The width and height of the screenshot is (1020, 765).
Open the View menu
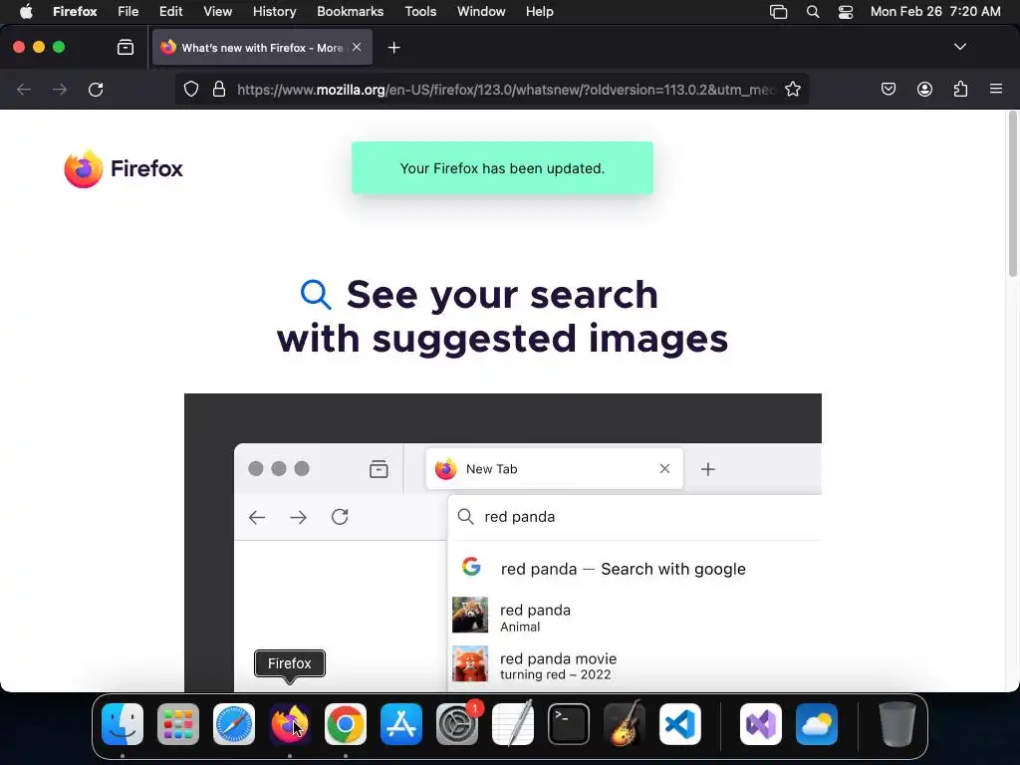[x=217, y=11]
